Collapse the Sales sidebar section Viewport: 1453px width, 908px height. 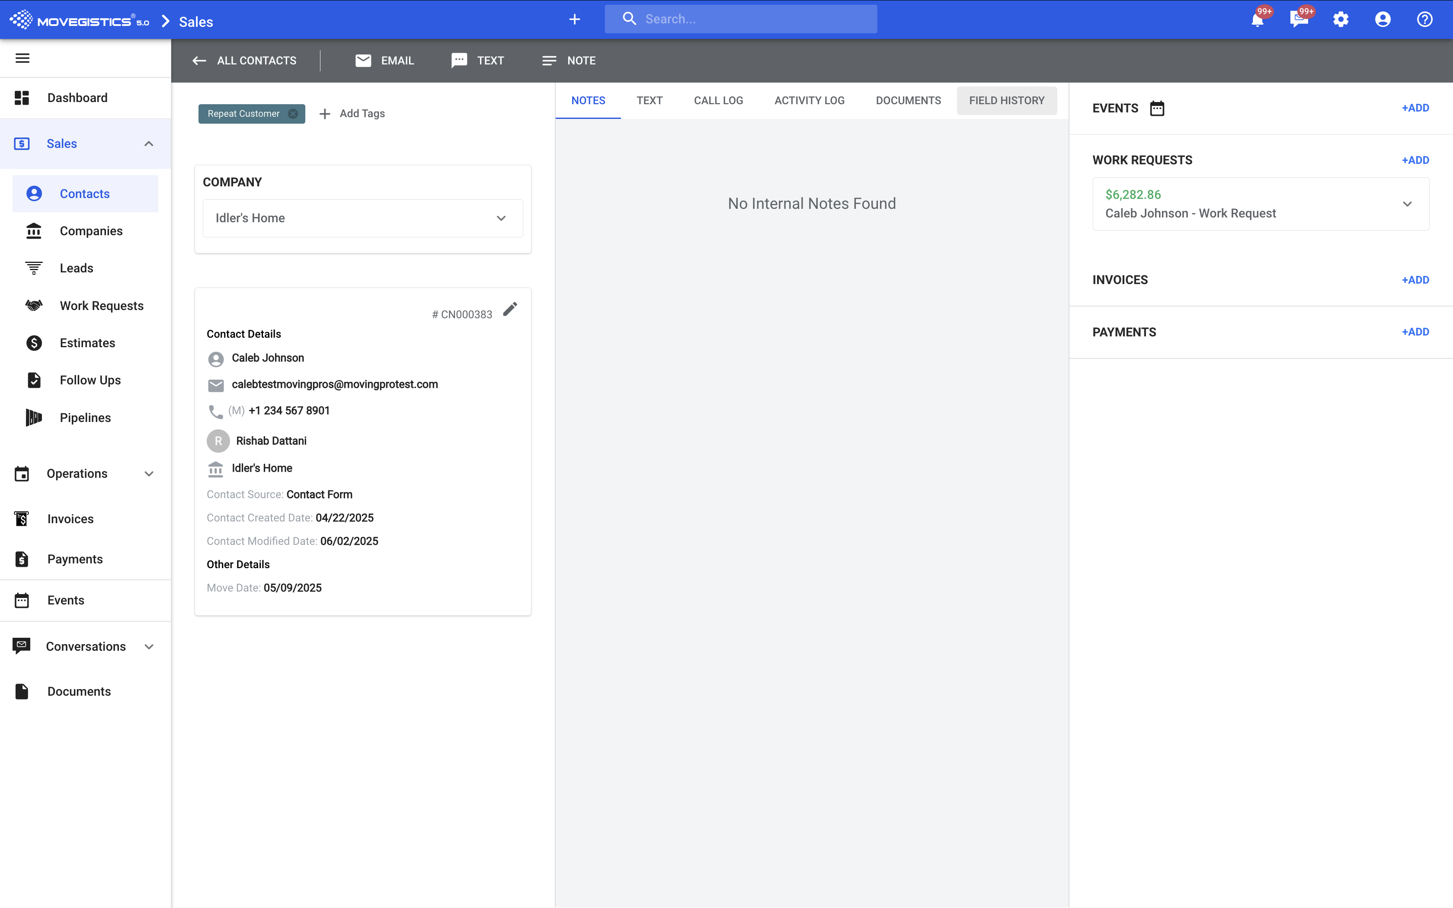click(x=149, y=144)
